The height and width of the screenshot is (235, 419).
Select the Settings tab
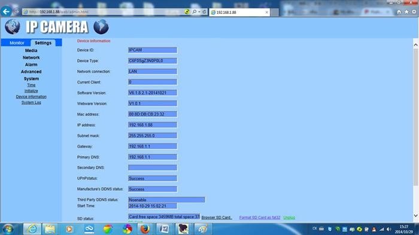pos(43,42)
